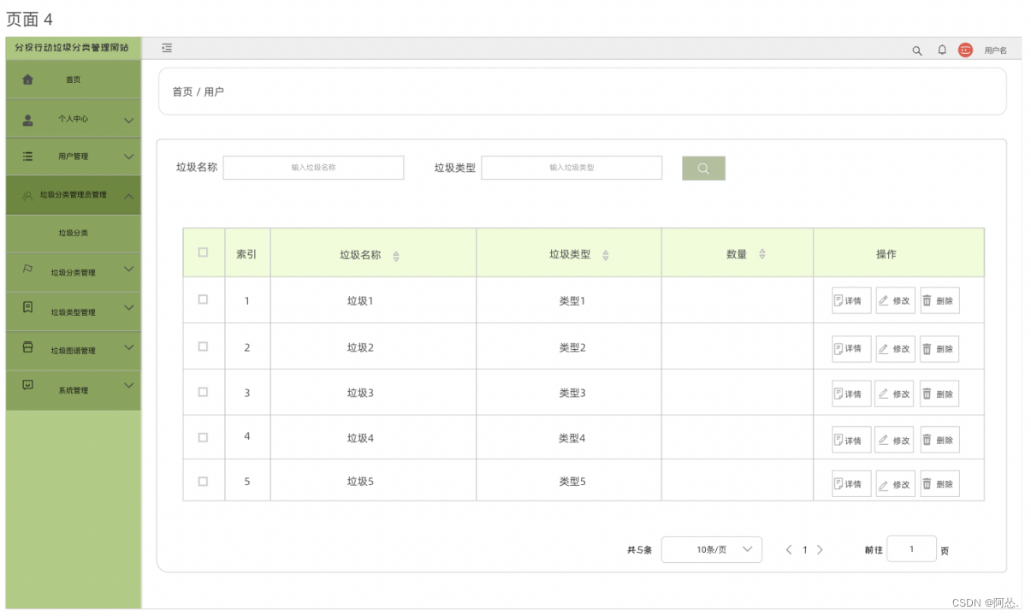Open 详情 for 垃圾4 row
The height and width of the screenshot is (616, 1031).
pyautogui.click(x=851, y=440)
